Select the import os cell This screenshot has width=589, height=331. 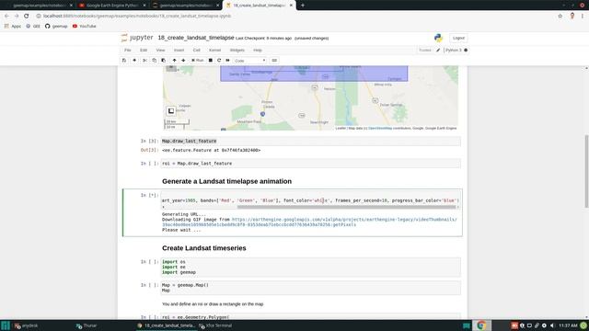click(311, 268)
